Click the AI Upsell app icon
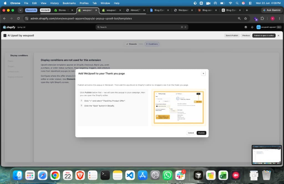 click(x=5, y=35)
